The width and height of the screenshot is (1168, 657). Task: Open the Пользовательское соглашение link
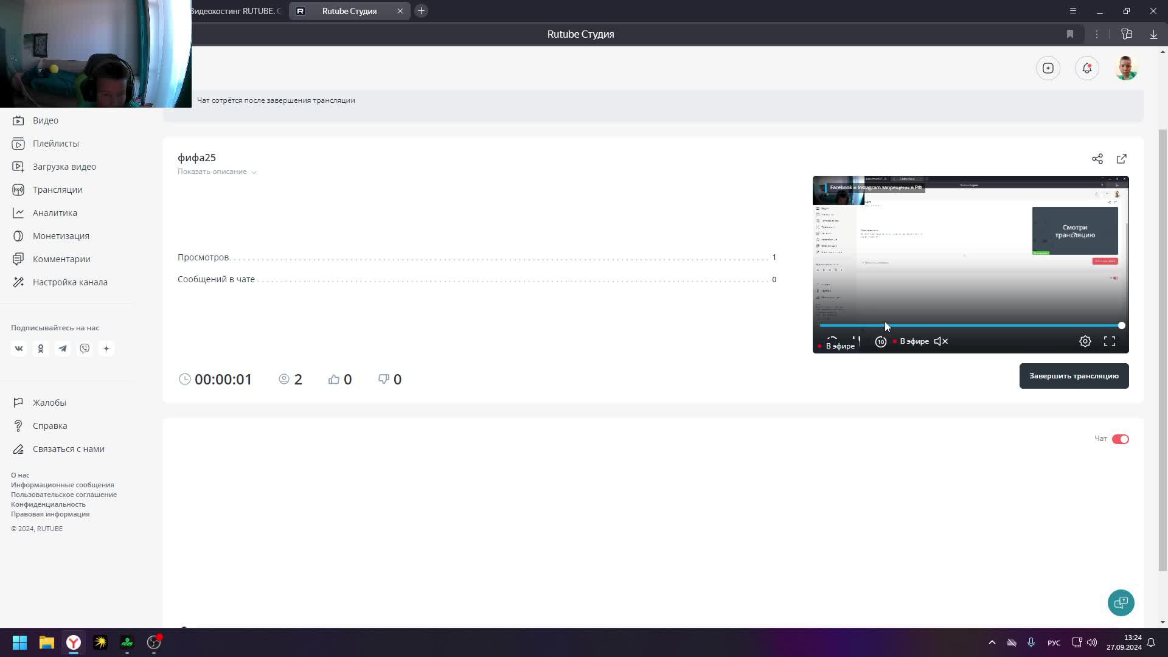[x=64, y=495]
